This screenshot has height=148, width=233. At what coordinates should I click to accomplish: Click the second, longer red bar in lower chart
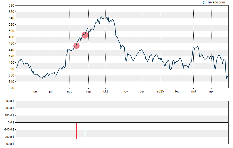[85, 131]
